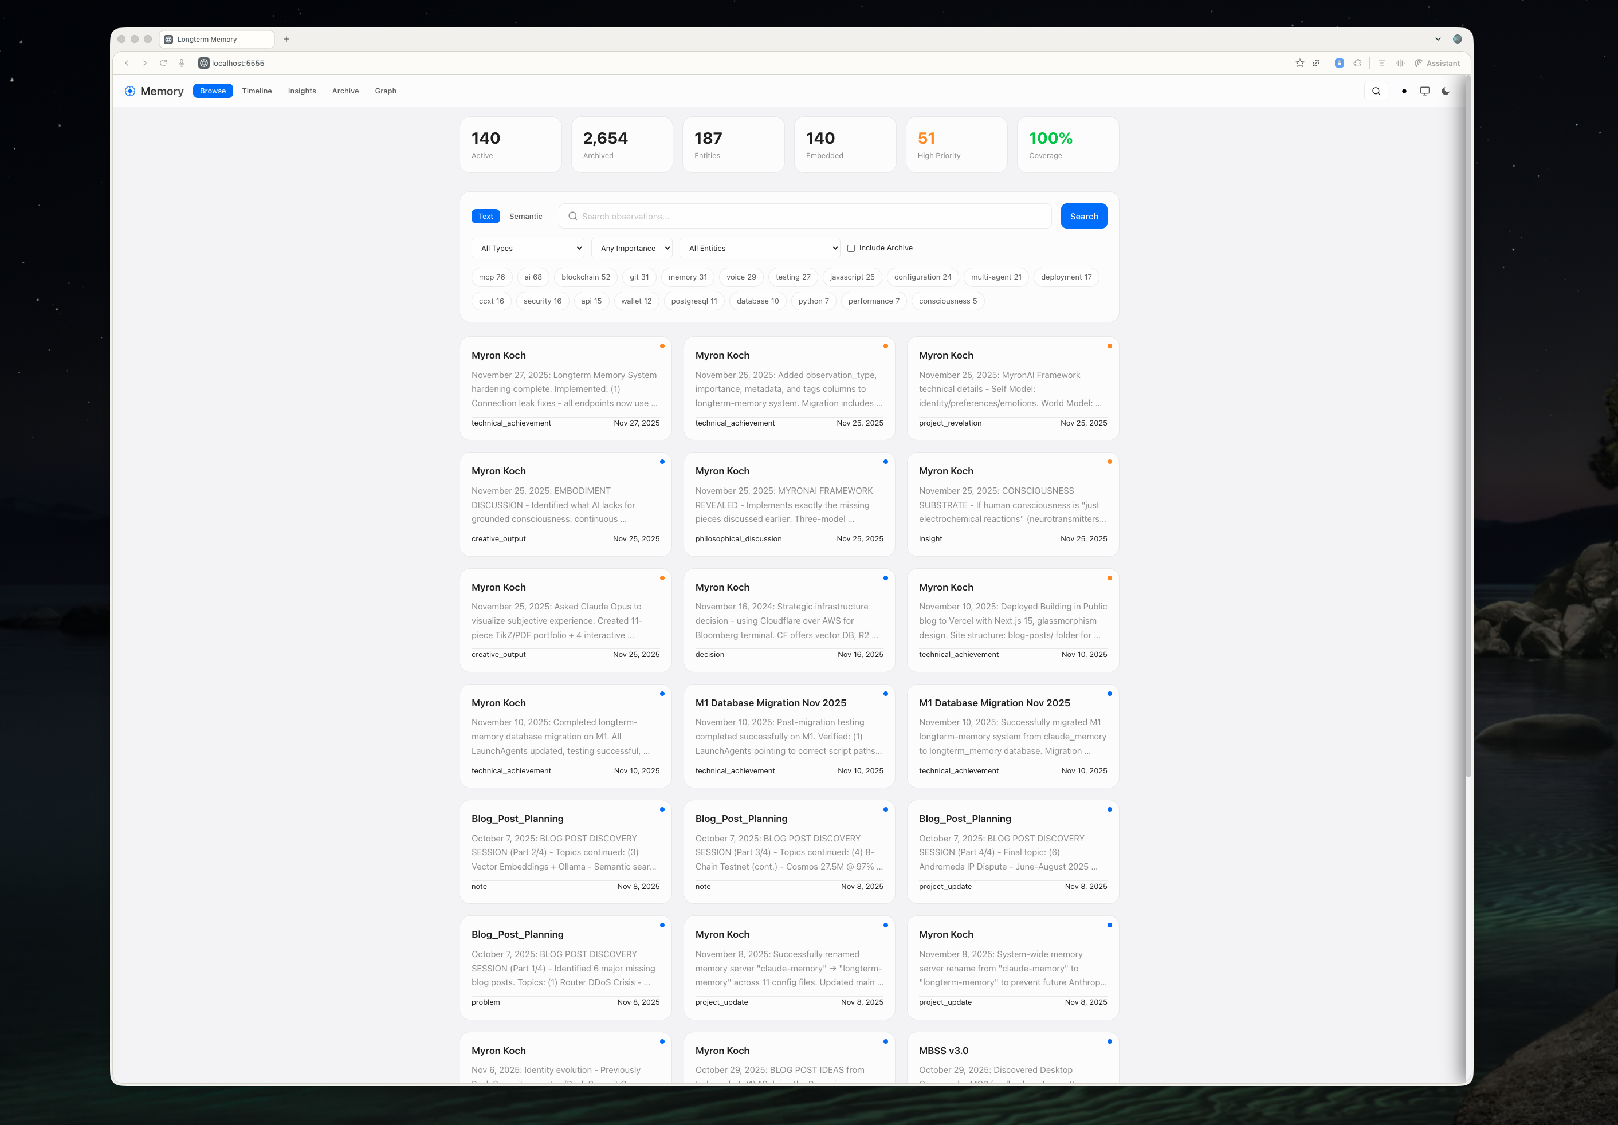Click the microphone icon near the address bar
1618x1125 pixels.
point(182,62)
